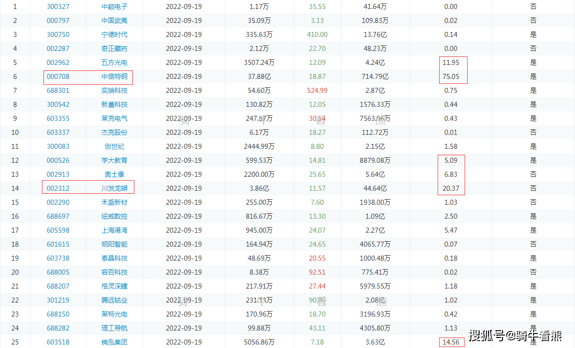The width and height of the screenshot is (575, 348).
Task: Click stock code 002913
Action: tap(58, 174)
